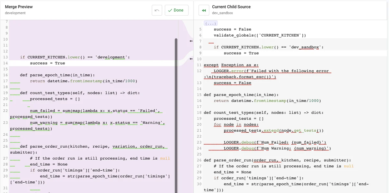
Task: Click the validate_globals line in Child Source
Action: point(260,35)
